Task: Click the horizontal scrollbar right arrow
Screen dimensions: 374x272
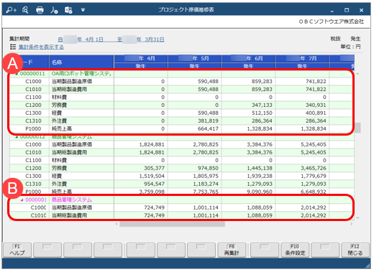Action: 352,224
